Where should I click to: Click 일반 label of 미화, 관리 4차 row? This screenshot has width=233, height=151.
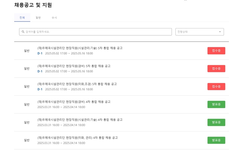point(27,140)
